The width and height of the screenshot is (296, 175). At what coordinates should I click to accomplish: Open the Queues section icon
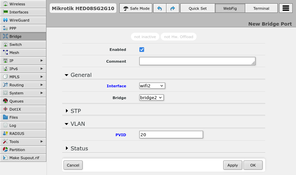click(x=5, y=101)
